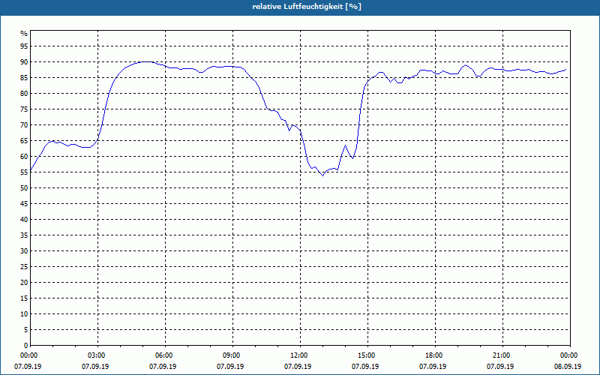Image resolution: width=600 pixels, height=375 pixels.
Task: Click the y-axis value 55
Action: click(24, 172)
